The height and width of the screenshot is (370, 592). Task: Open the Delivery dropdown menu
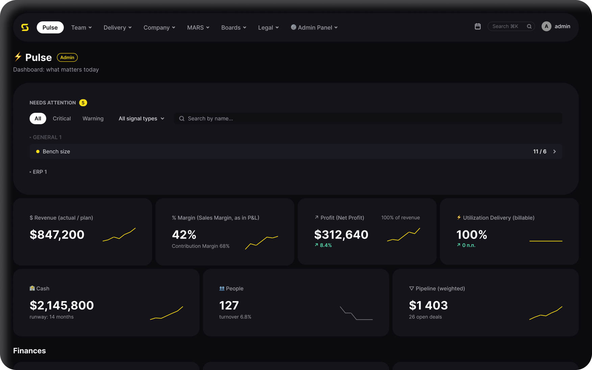118,27
